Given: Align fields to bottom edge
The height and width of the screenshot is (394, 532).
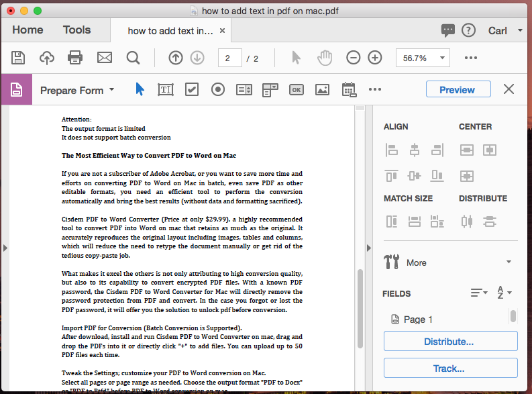Looking at the screenshot, I should tap(437, 176).
